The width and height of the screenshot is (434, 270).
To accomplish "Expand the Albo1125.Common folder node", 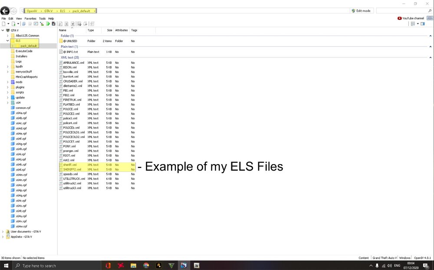I will [x=8, y=36].
